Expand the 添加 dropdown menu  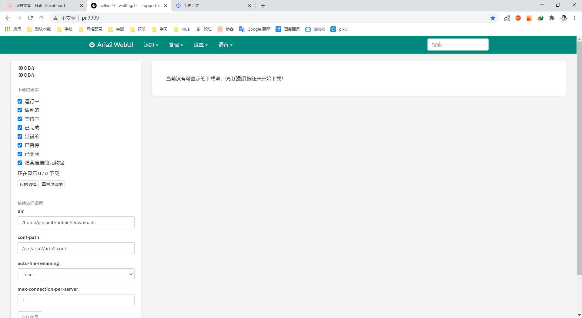pos(151,45)
